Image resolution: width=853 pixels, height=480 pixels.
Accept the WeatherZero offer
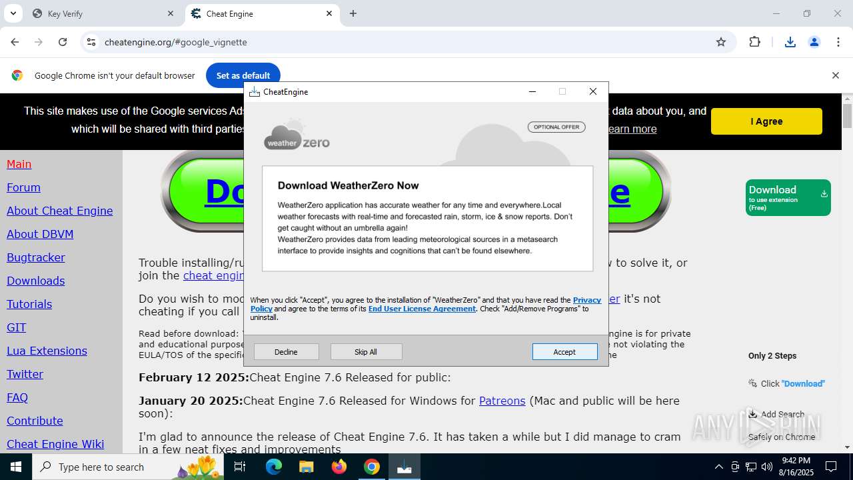564,352
